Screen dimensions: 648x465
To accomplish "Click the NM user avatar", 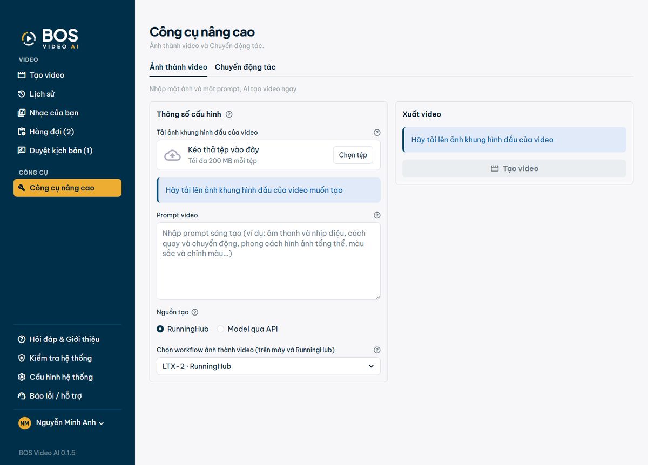I will coord(24,423).
